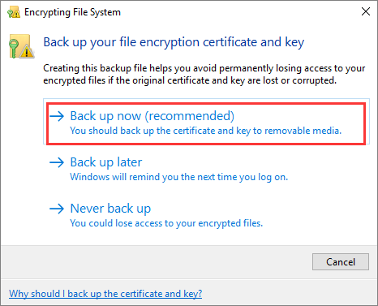
Task: Click the Encrypting File System title text
Action: [x=72, y=12]
